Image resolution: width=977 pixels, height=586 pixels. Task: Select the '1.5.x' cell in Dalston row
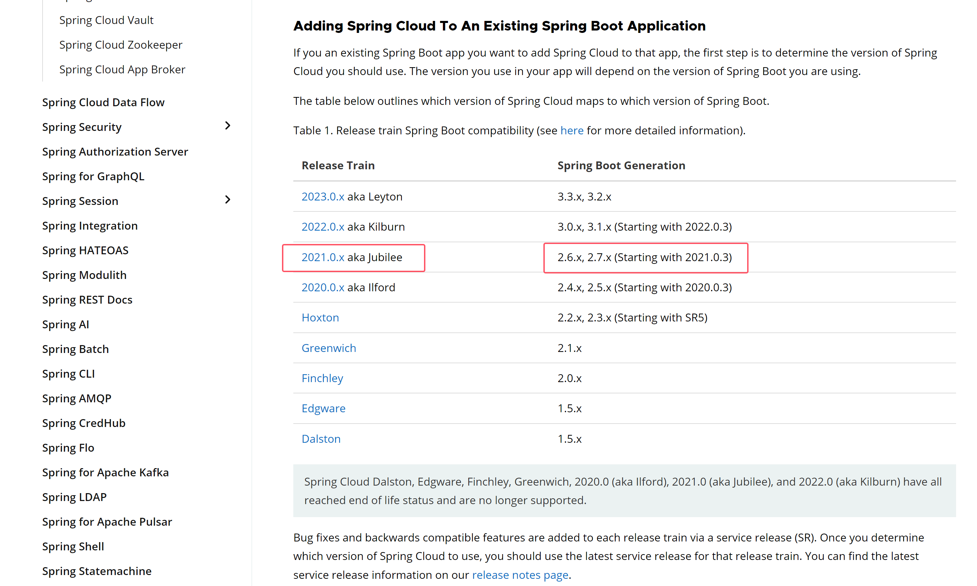click(569, 439)
